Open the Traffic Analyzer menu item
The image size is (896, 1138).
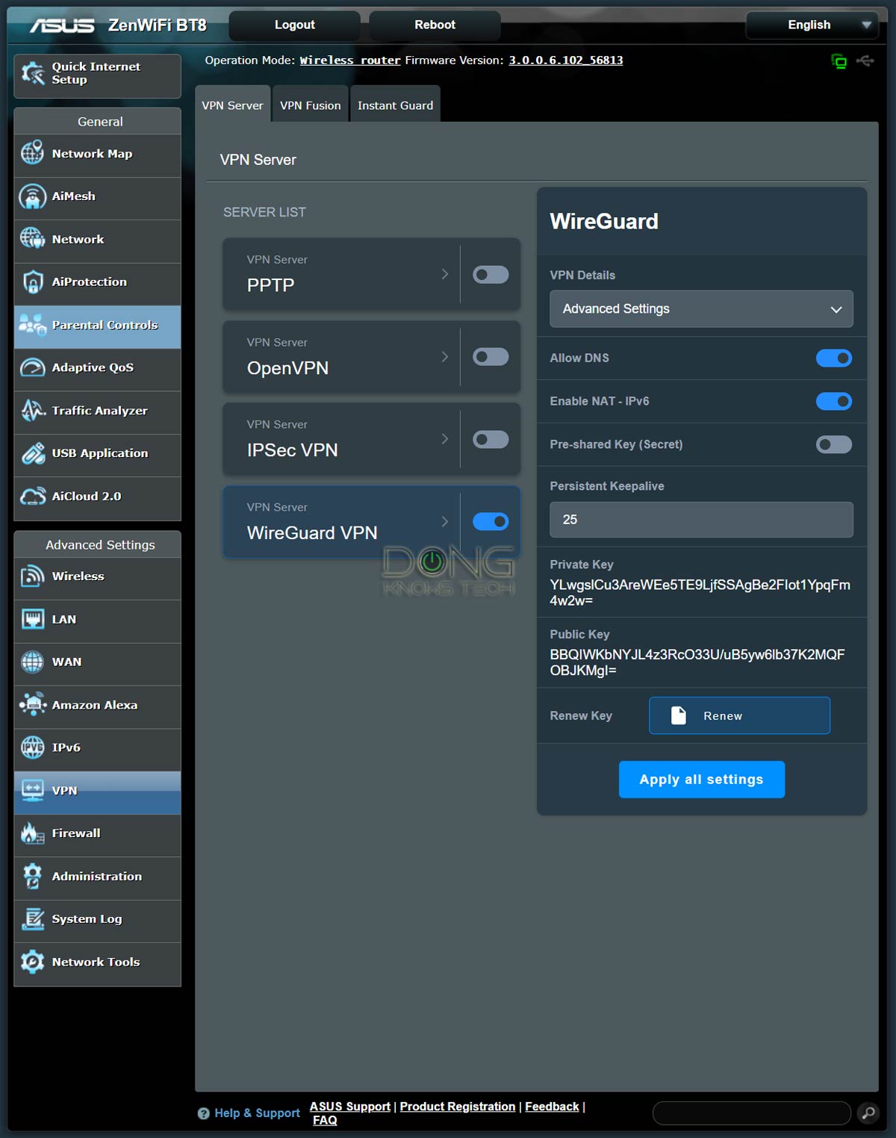pyautogui.click(x=97, y=411)
